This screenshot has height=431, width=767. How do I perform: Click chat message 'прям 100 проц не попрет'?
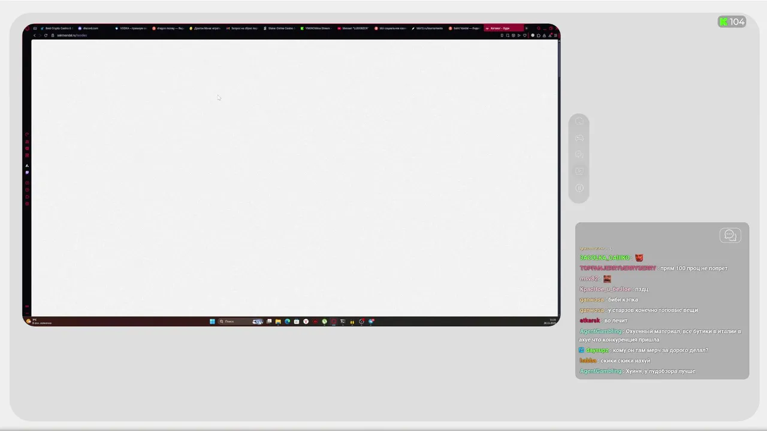tap(694, 268)
